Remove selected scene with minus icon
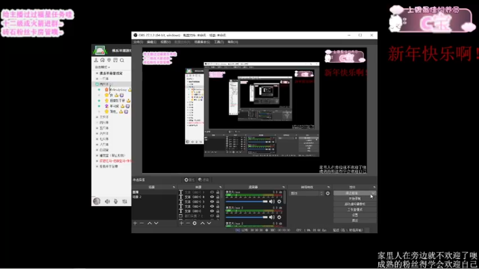The image size is (479, 269). click(142, 223)
